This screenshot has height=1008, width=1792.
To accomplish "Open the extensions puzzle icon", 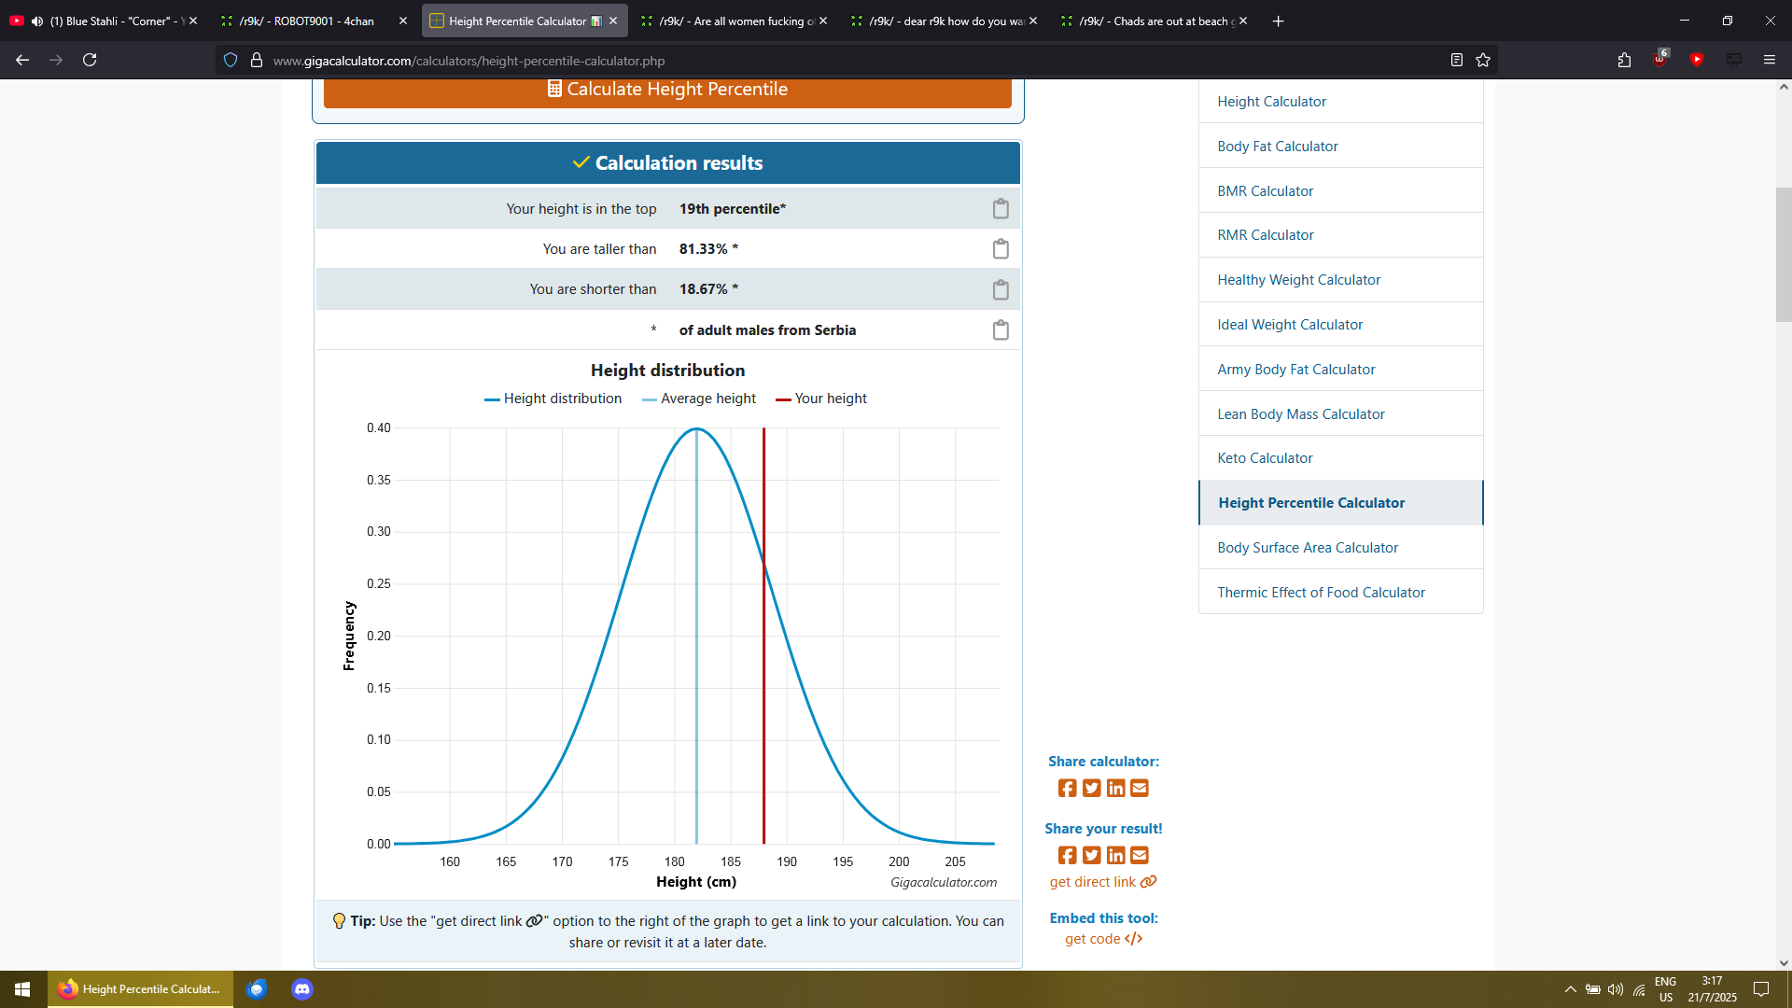I will (1624, 60).
